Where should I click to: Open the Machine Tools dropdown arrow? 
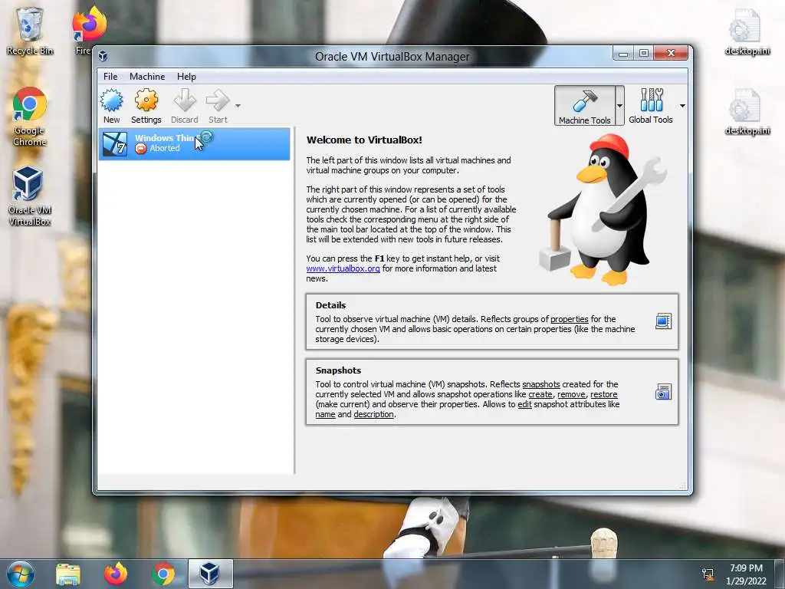click(x=619, y=106)
